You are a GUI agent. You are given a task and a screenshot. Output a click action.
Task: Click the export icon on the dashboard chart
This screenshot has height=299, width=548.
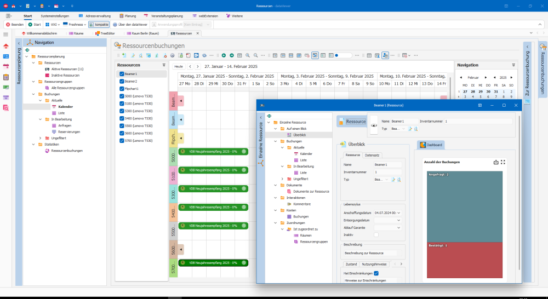pos(496,162)
